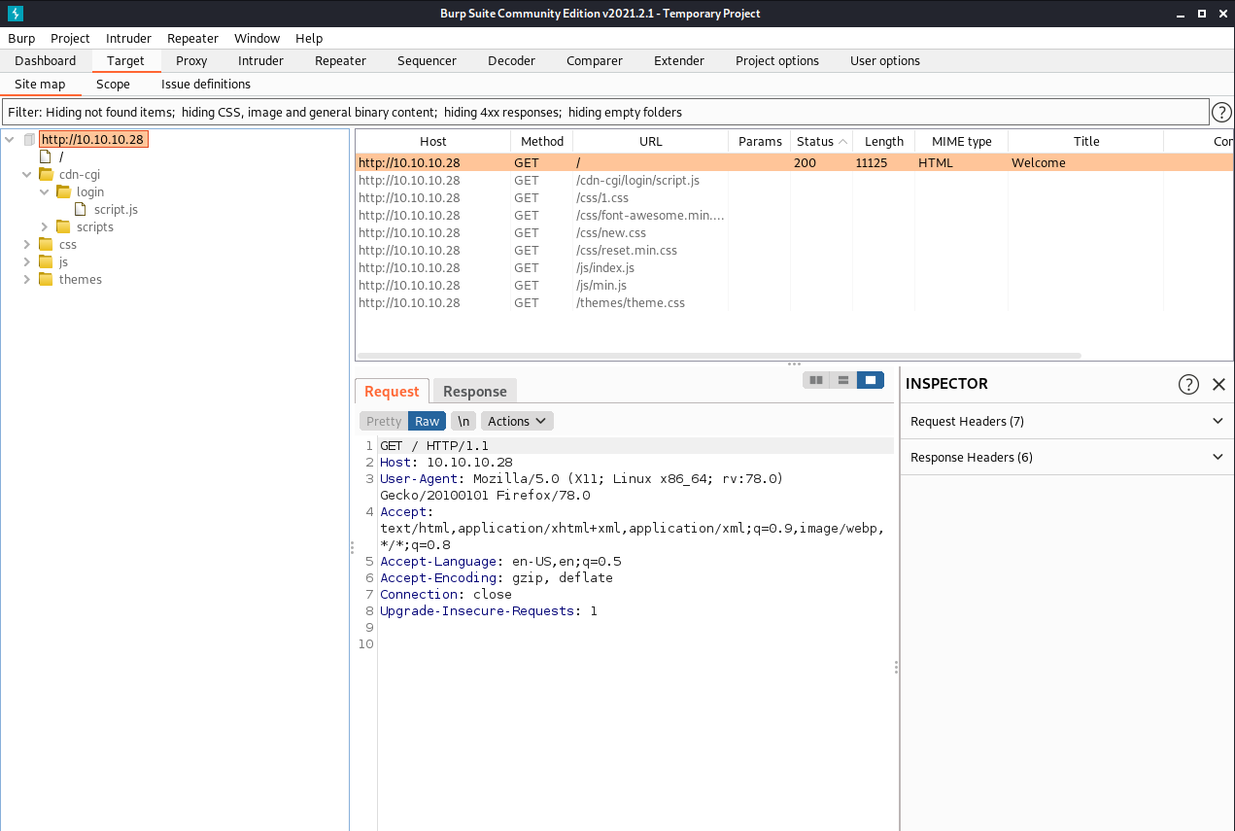1235x831 pixels.
Task: Close the Inspector panel with X icon
Action: (1218, 384)
